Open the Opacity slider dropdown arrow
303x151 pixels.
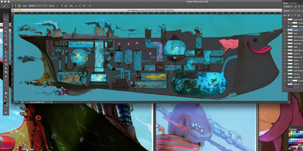click(62, 6)
